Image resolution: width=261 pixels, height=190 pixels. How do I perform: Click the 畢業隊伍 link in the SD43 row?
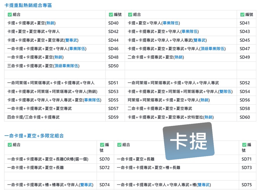coord(189,32)
